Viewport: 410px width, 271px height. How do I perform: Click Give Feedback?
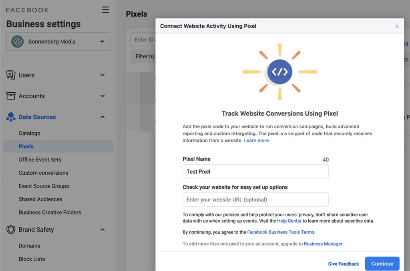click(x=343, y=264)
